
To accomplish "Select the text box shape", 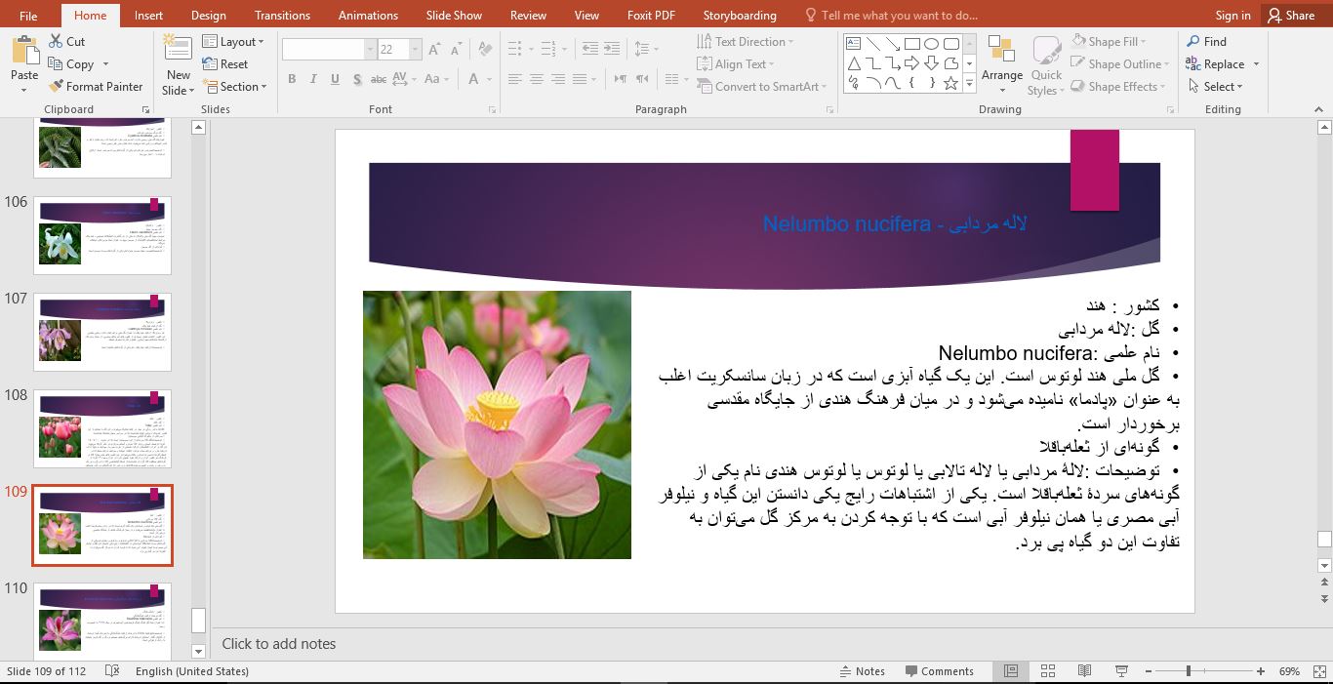I will 853,44.
